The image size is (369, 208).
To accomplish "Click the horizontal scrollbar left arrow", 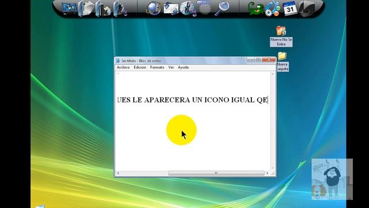I will tap(118, 173).
